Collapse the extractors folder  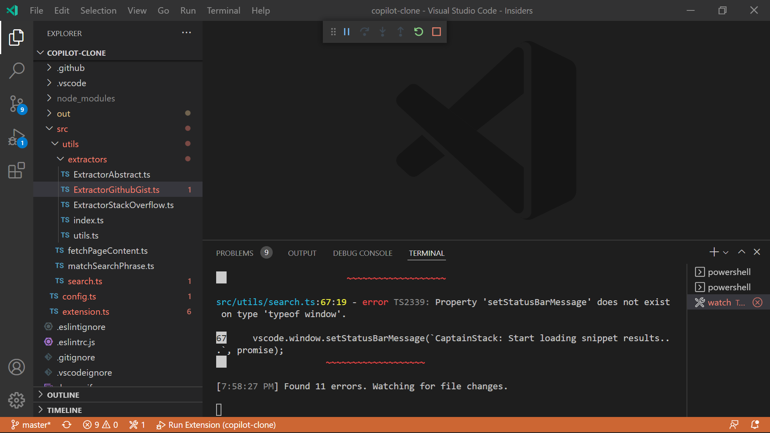point(60,159)
